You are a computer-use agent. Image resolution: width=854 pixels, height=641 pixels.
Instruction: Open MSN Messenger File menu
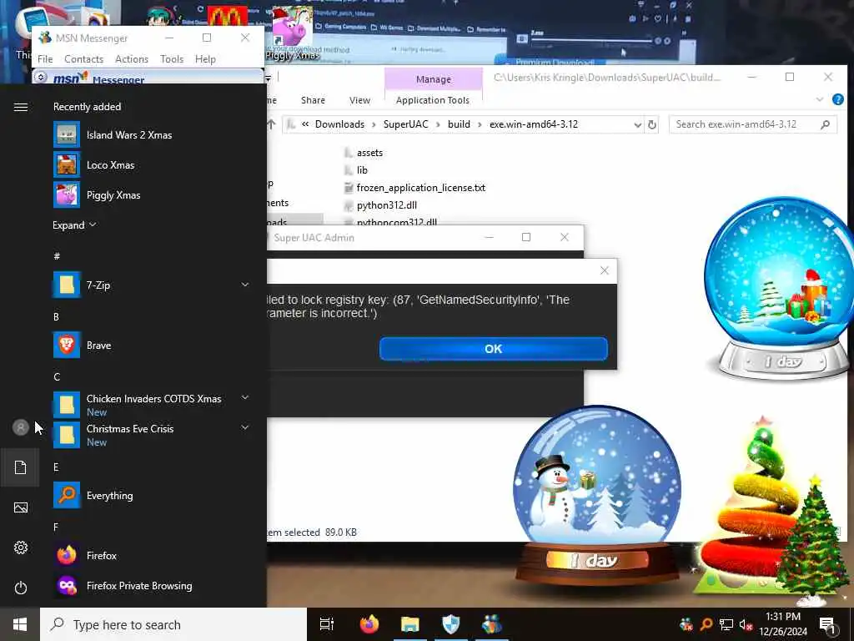[x=45, y=59]
